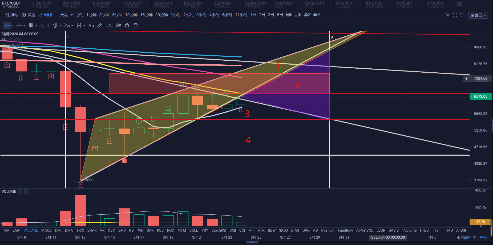Click the add window icon
The width and height of the screenshot is (493, 245).
click(462, 15)
